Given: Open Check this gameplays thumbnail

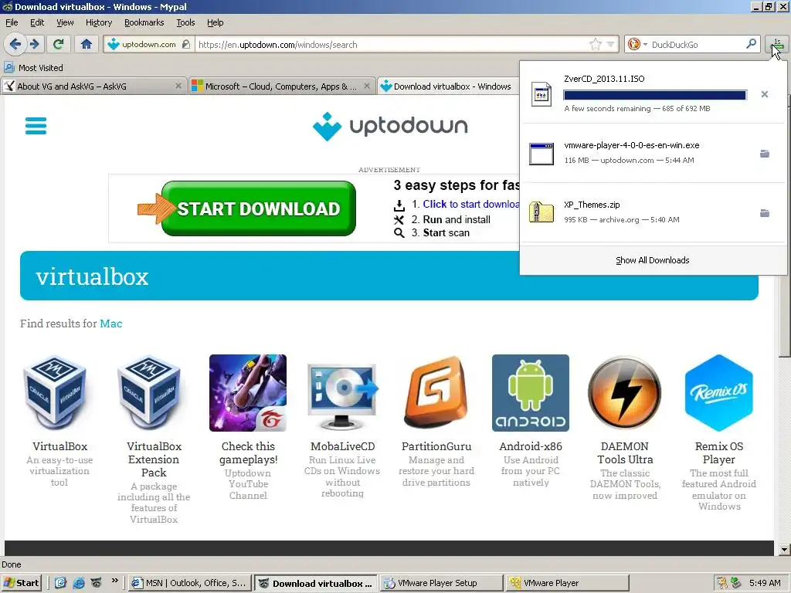Looking at the screenshot, I should tap(248, 393).
